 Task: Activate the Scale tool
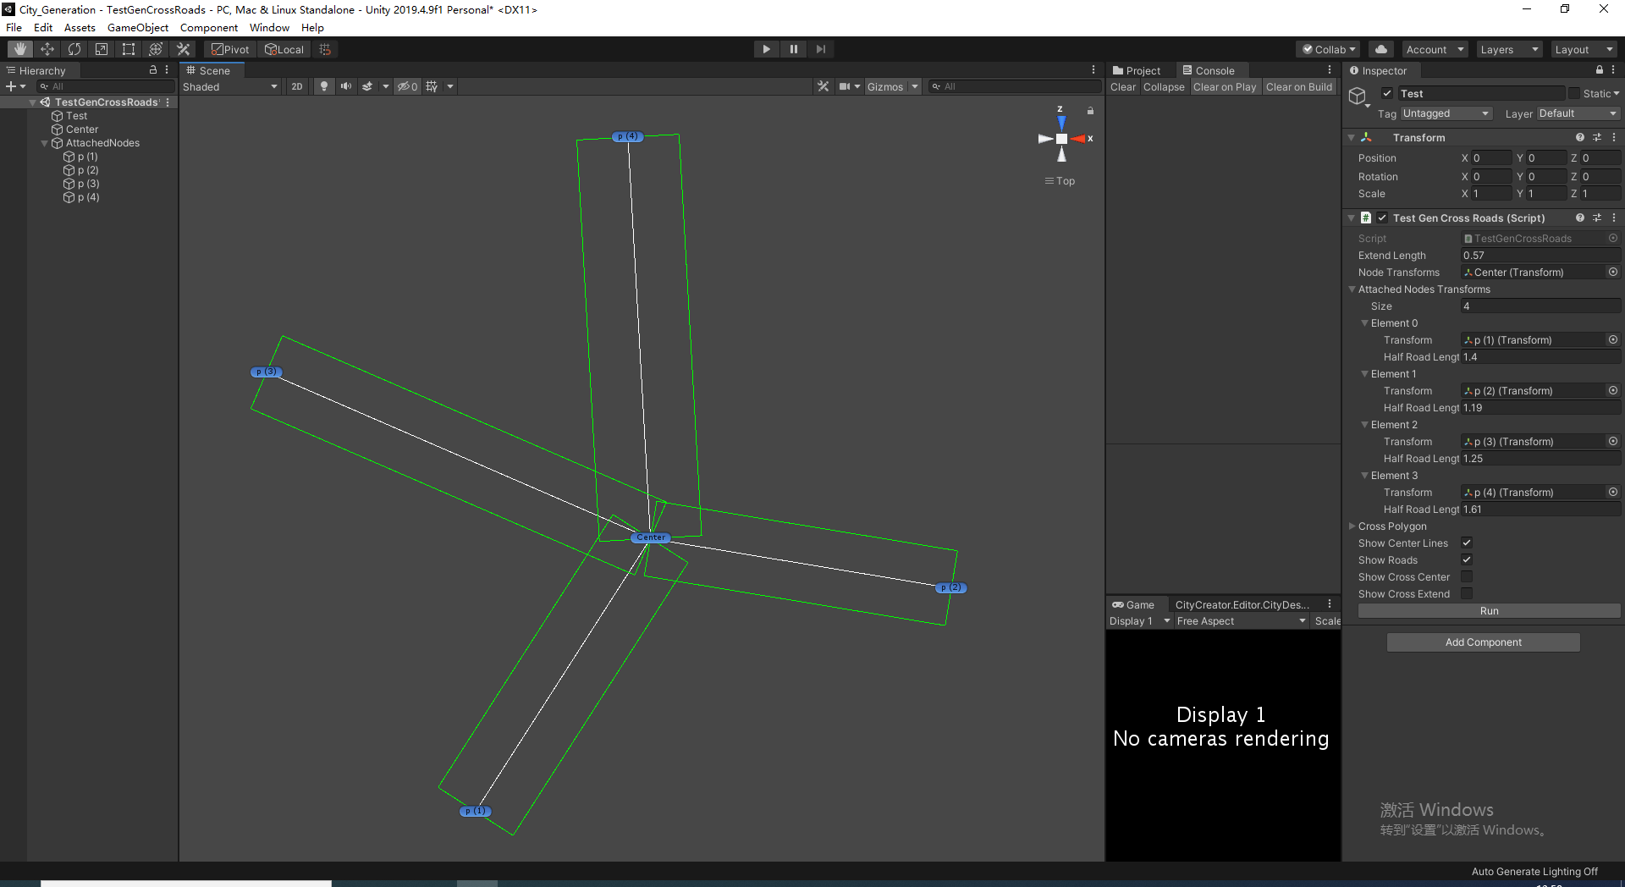101,48
